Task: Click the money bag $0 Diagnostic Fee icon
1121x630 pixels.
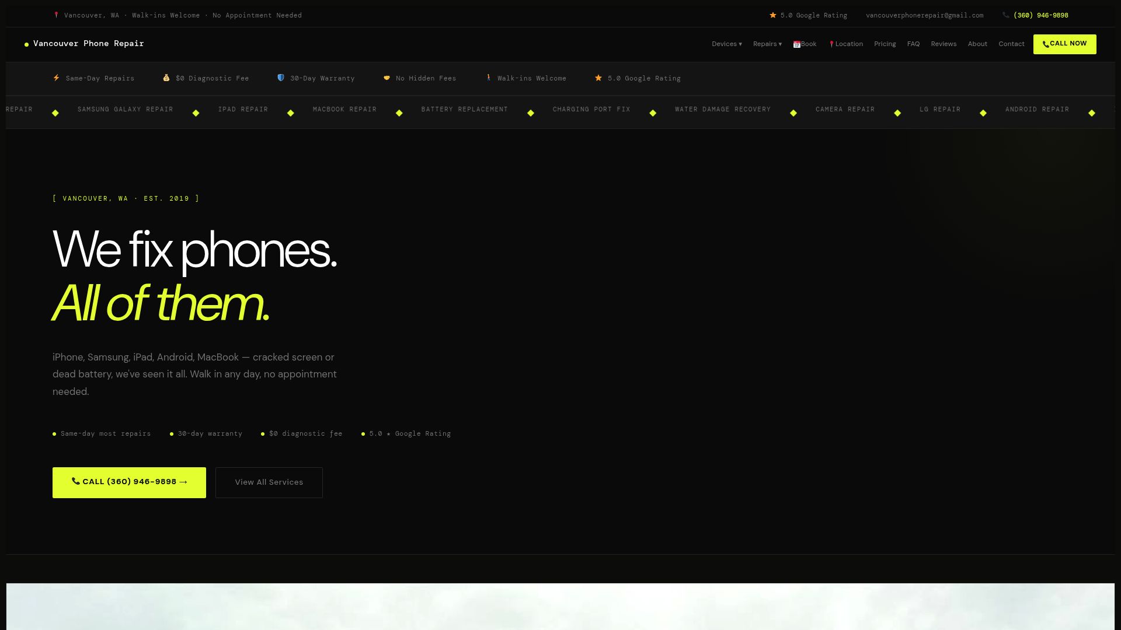Action: [x=166, y=78]
